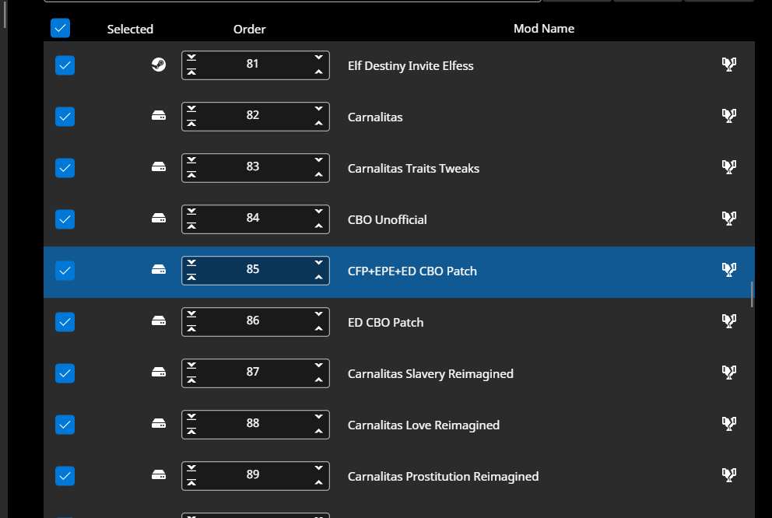Click the down chevron in order 84 box
772x518 pixels.
pyautogui.click(x=318, y=211)
